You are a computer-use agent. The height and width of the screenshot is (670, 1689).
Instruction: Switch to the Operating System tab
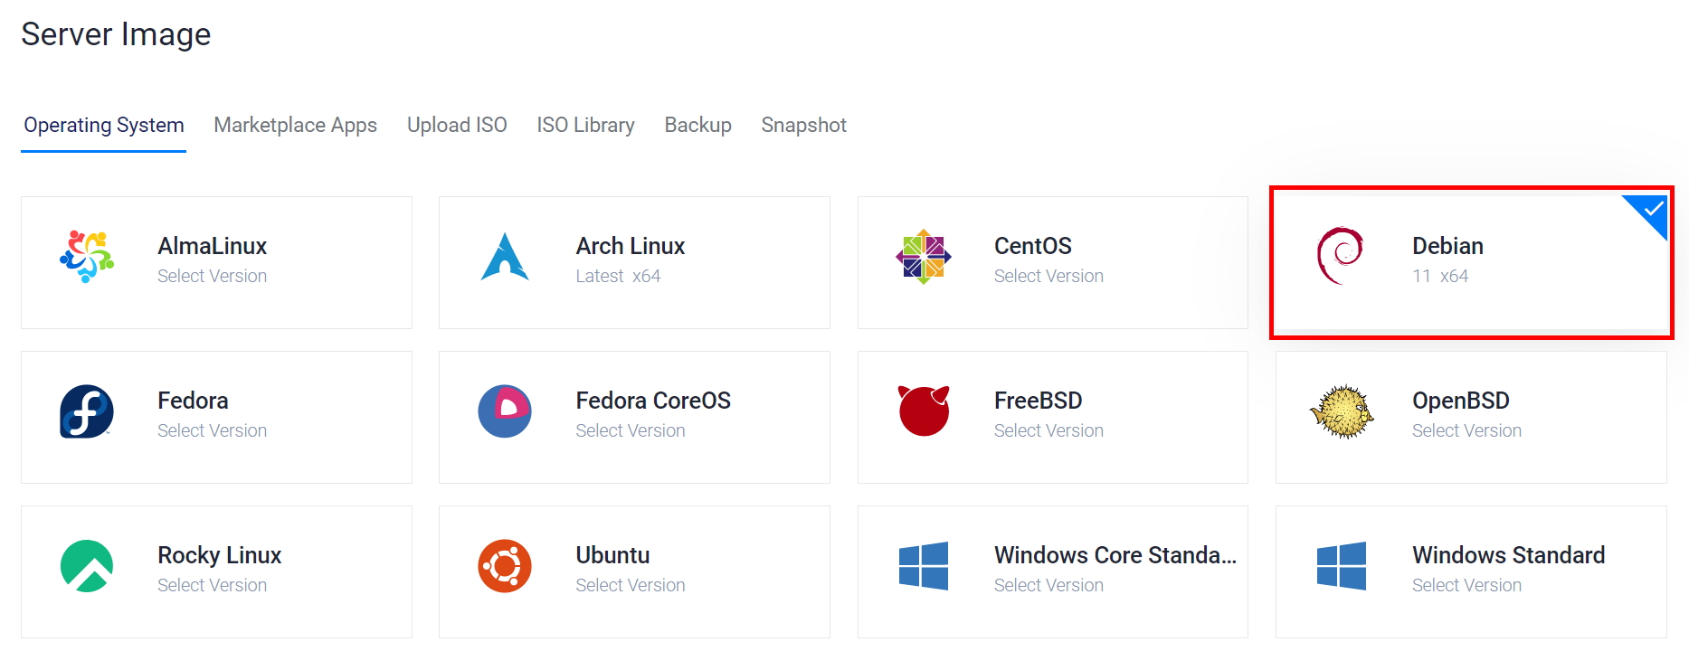[104, 125]
